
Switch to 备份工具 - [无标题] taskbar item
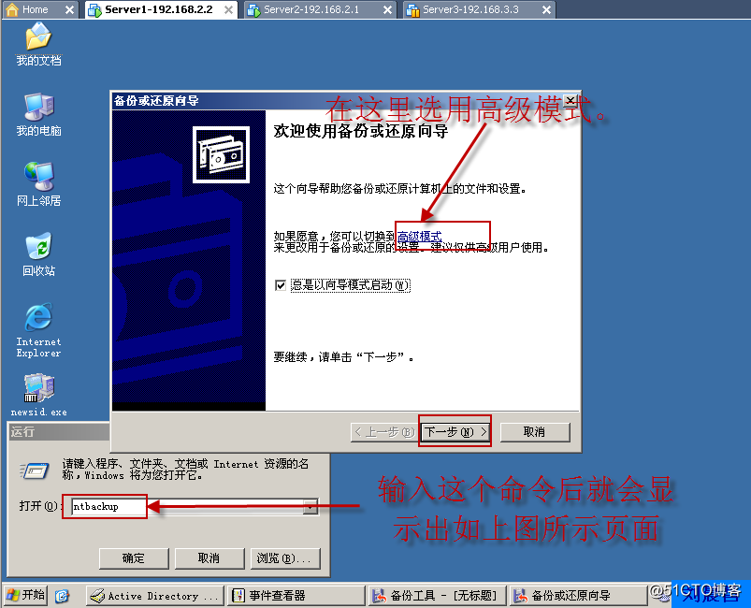click(437, 596)
